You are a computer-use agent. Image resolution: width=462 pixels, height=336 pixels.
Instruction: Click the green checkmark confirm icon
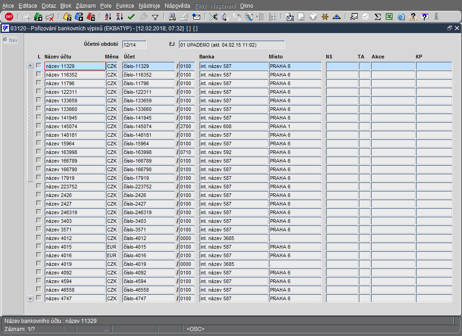point(132,17)
